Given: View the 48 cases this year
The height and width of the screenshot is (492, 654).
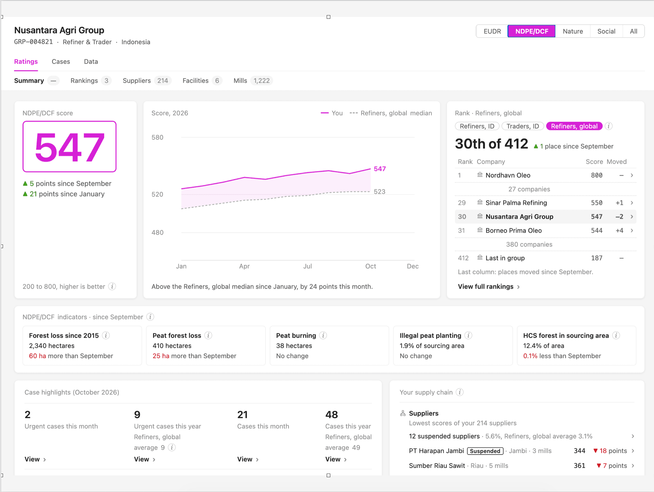Looking at the screenshot, I should [x=336, y=459].
